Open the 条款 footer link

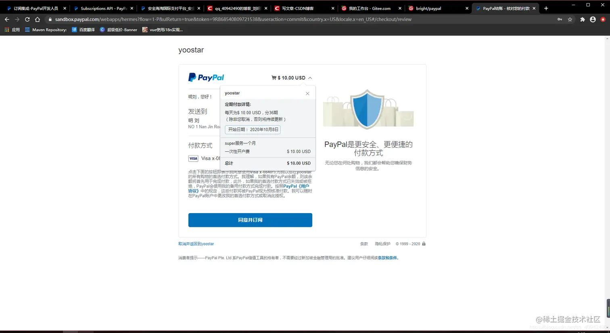(364, 244)
